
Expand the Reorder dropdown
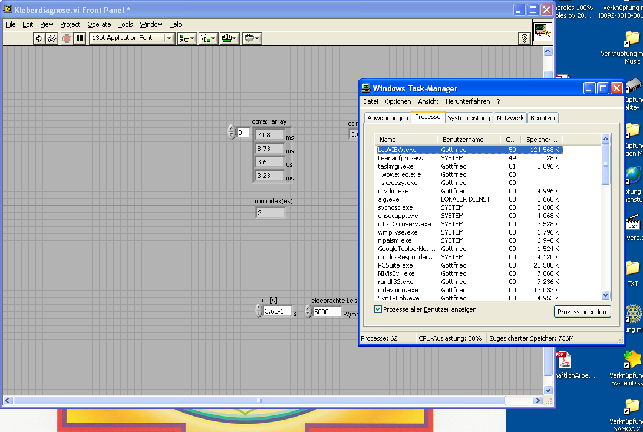(252, 38)
